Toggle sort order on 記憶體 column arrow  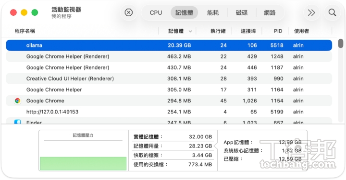190,31
